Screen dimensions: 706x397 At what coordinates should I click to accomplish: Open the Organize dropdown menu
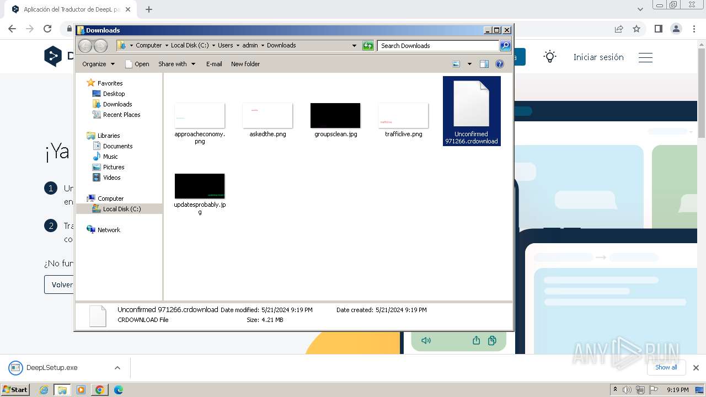point(98,64)
